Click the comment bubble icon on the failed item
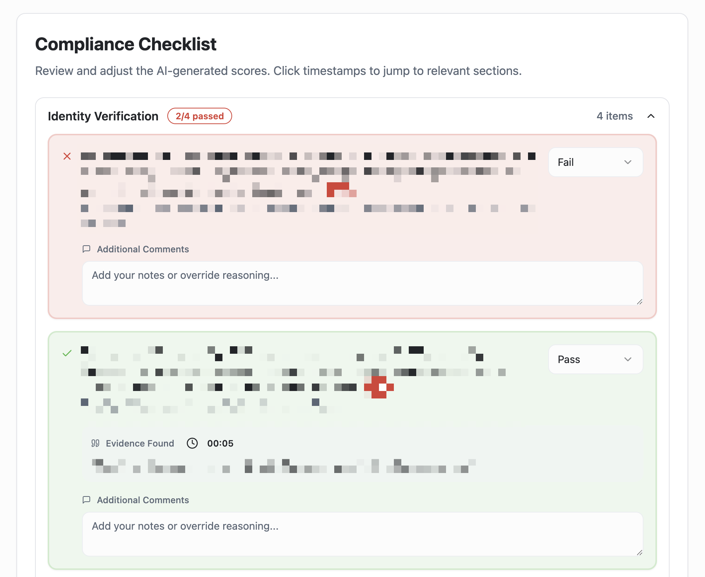Screen dimensions: 705x577 tap(87, 249)
